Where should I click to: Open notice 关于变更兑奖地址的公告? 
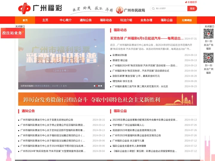[x=47, y=120]
